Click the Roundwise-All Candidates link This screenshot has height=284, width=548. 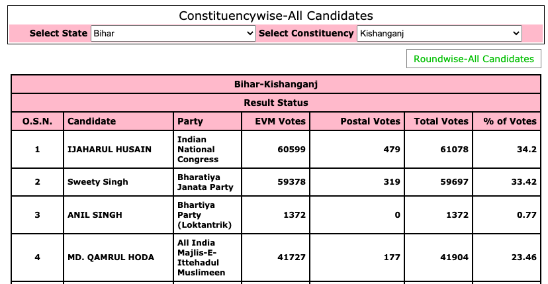tap(473, 59)
